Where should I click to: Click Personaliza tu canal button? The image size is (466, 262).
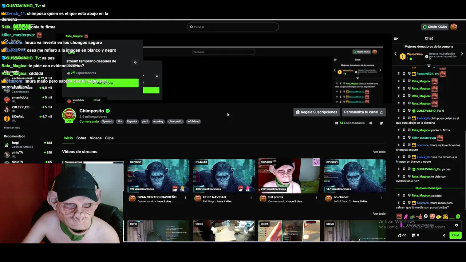(363, 112)
